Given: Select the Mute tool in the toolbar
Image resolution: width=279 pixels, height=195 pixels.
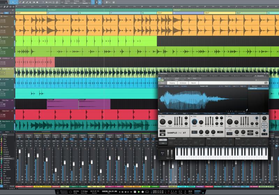Looking at the screenshot, I should pos(30,2).
